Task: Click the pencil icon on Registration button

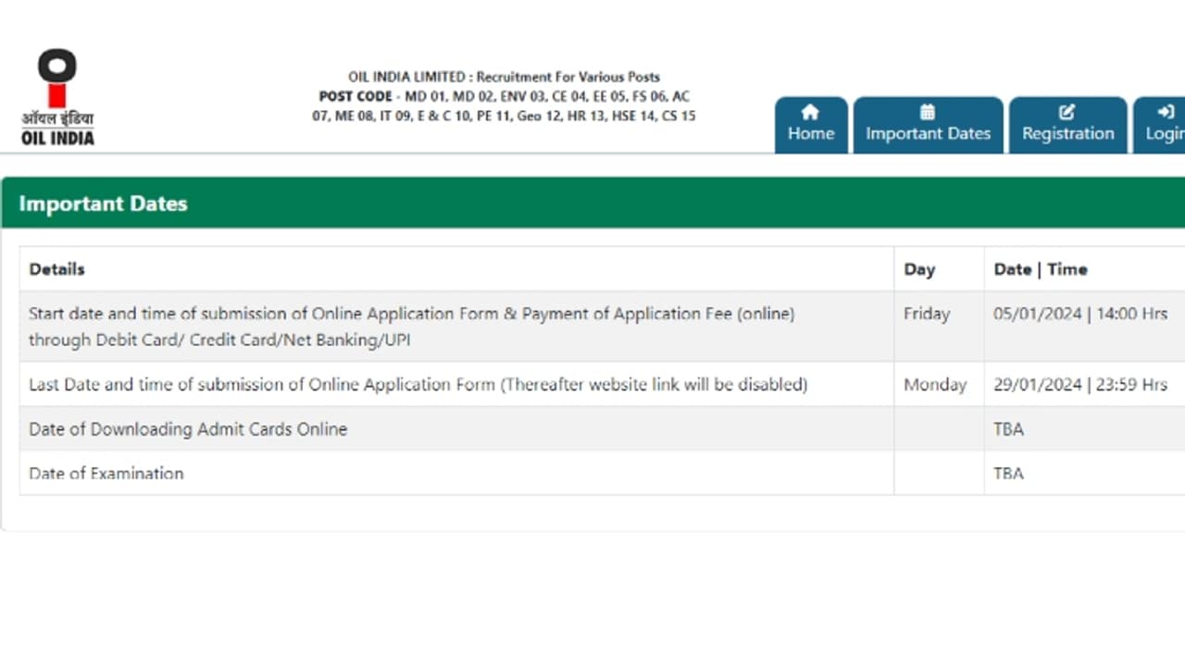Action: point(1066,112)
